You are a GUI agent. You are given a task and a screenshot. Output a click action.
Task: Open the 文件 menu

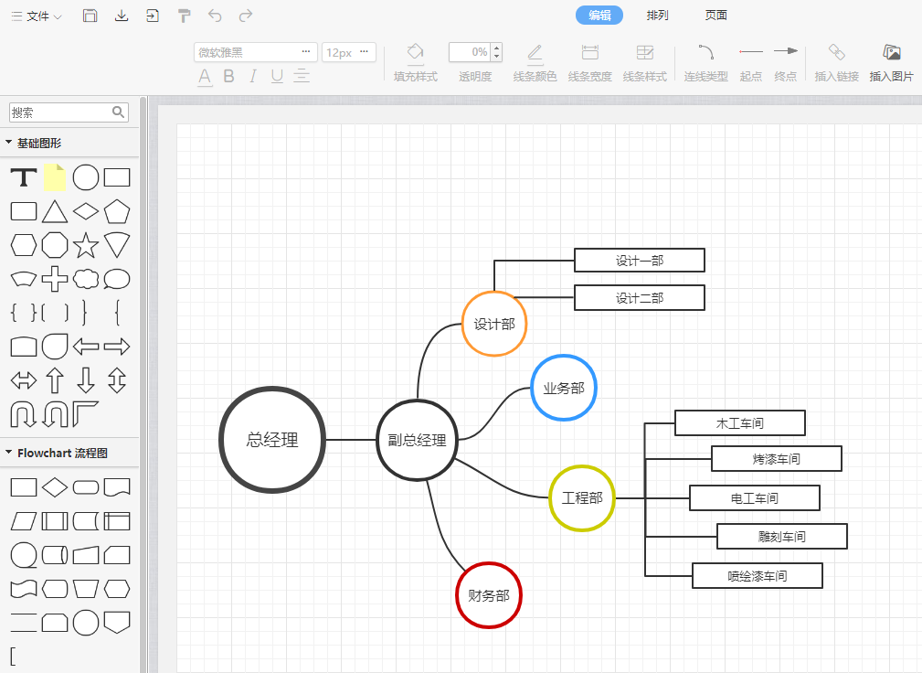(x=37, y=16)
